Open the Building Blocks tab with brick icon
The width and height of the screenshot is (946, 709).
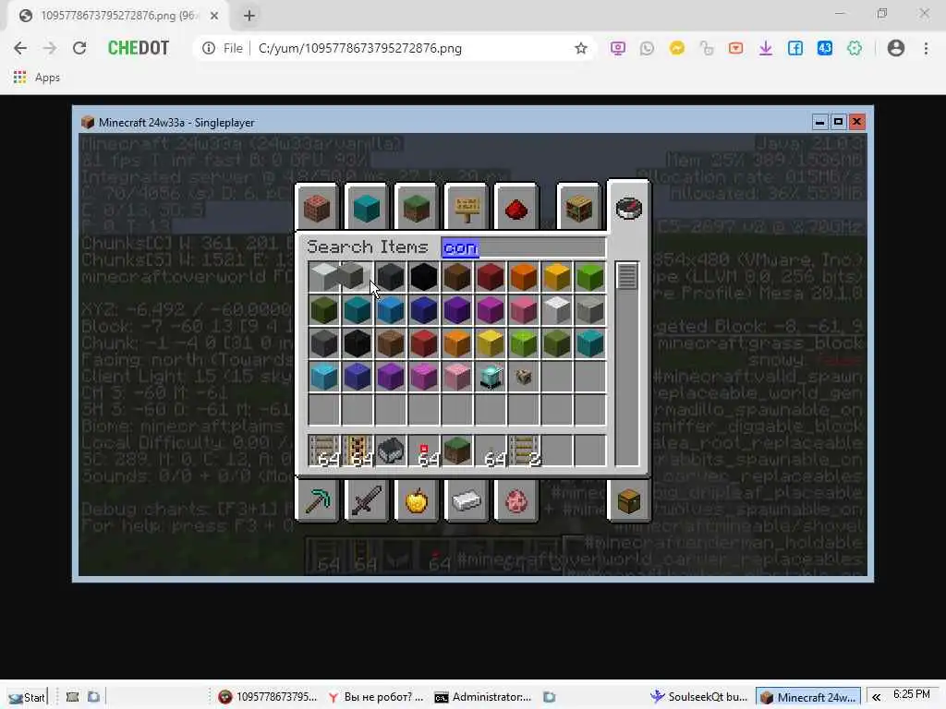(x=317, y=208)
